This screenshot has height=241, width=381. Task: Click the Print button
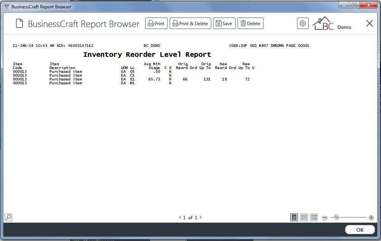tap(156, 23)
